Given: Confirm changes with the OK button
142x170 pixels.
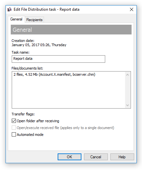Looking at the screenshot, I should (x=69, y=157).
